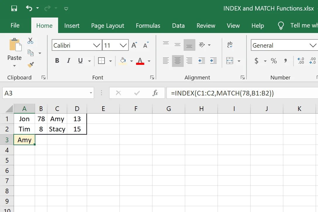Select Middle Align

[x=178, y=45]
